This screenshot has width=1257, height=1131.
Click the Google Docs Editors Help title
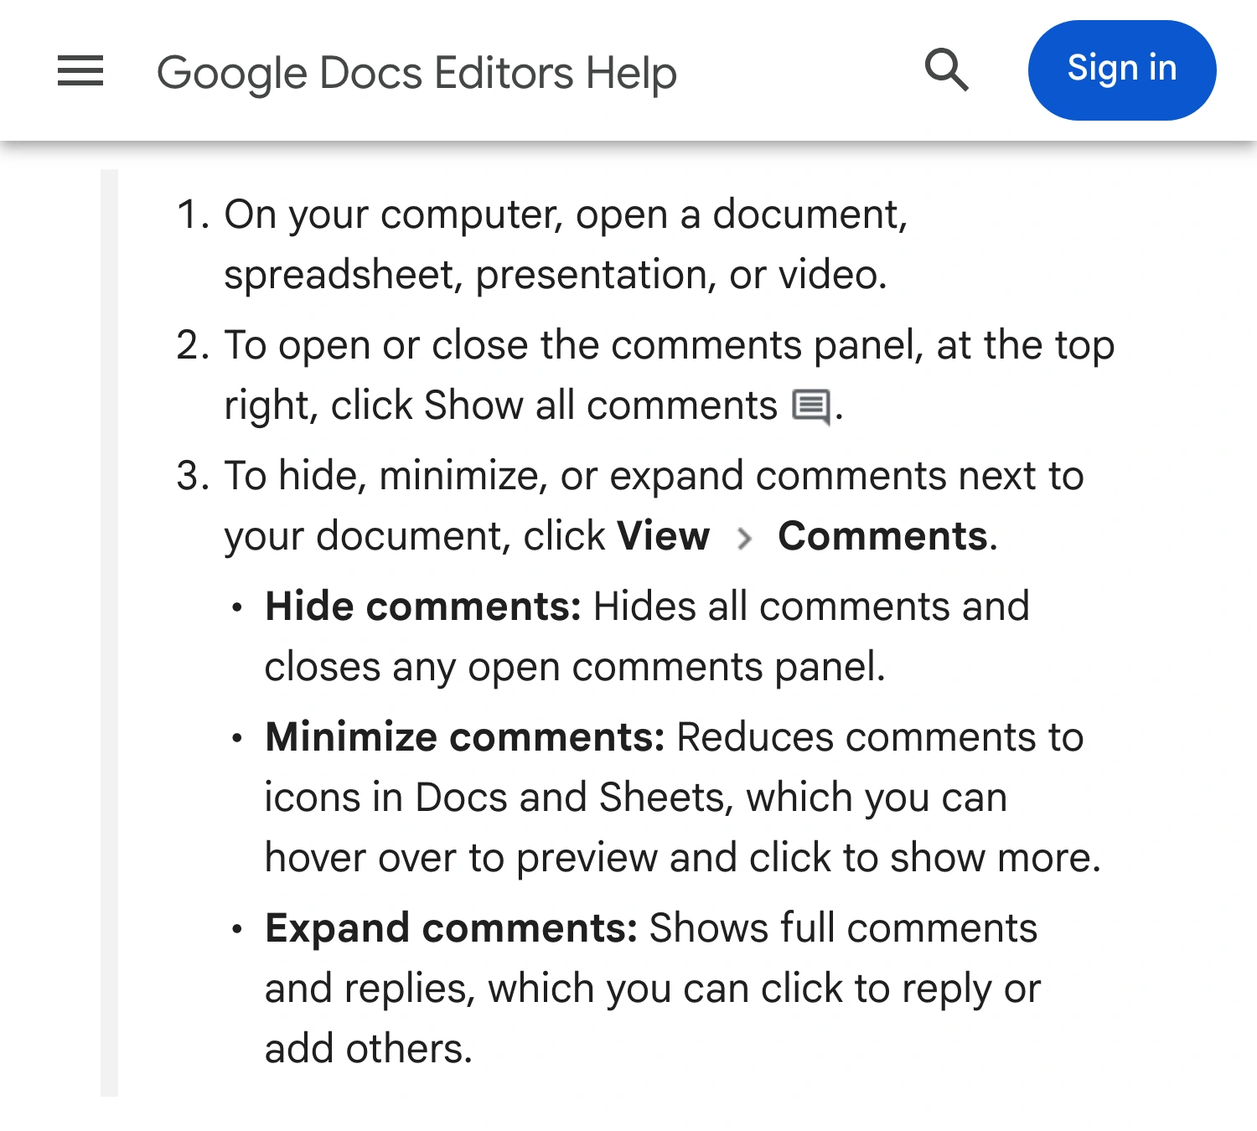click(x=416, y=73)
